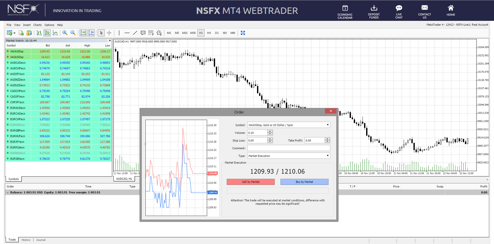Increase the Volume value
Viewport: 494px width, 244px height.
point(270,131)
